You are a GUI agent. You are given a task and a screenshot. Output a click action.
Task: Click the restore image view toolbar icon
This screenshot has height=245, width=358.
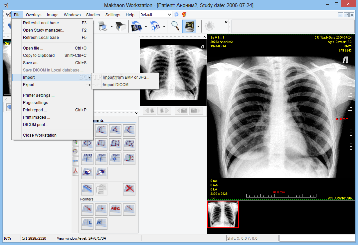click(137, 27)
